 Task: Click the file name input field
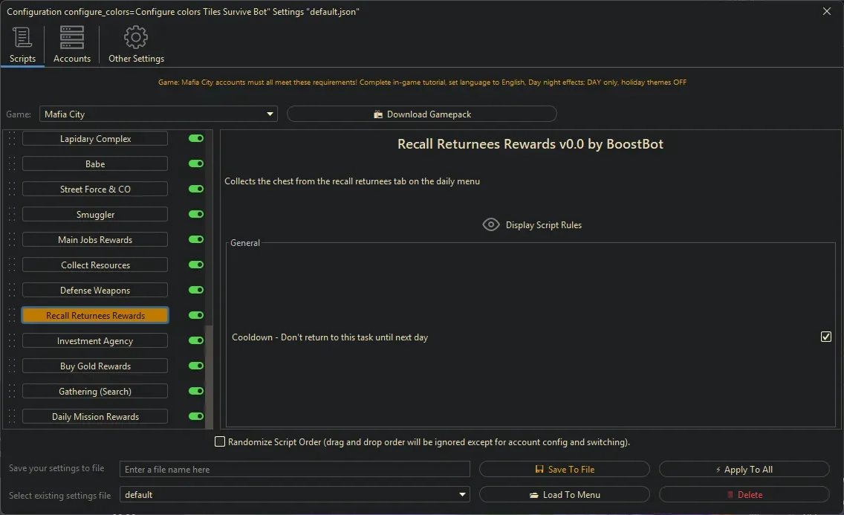pyautogui.click(x=294, y=469)
